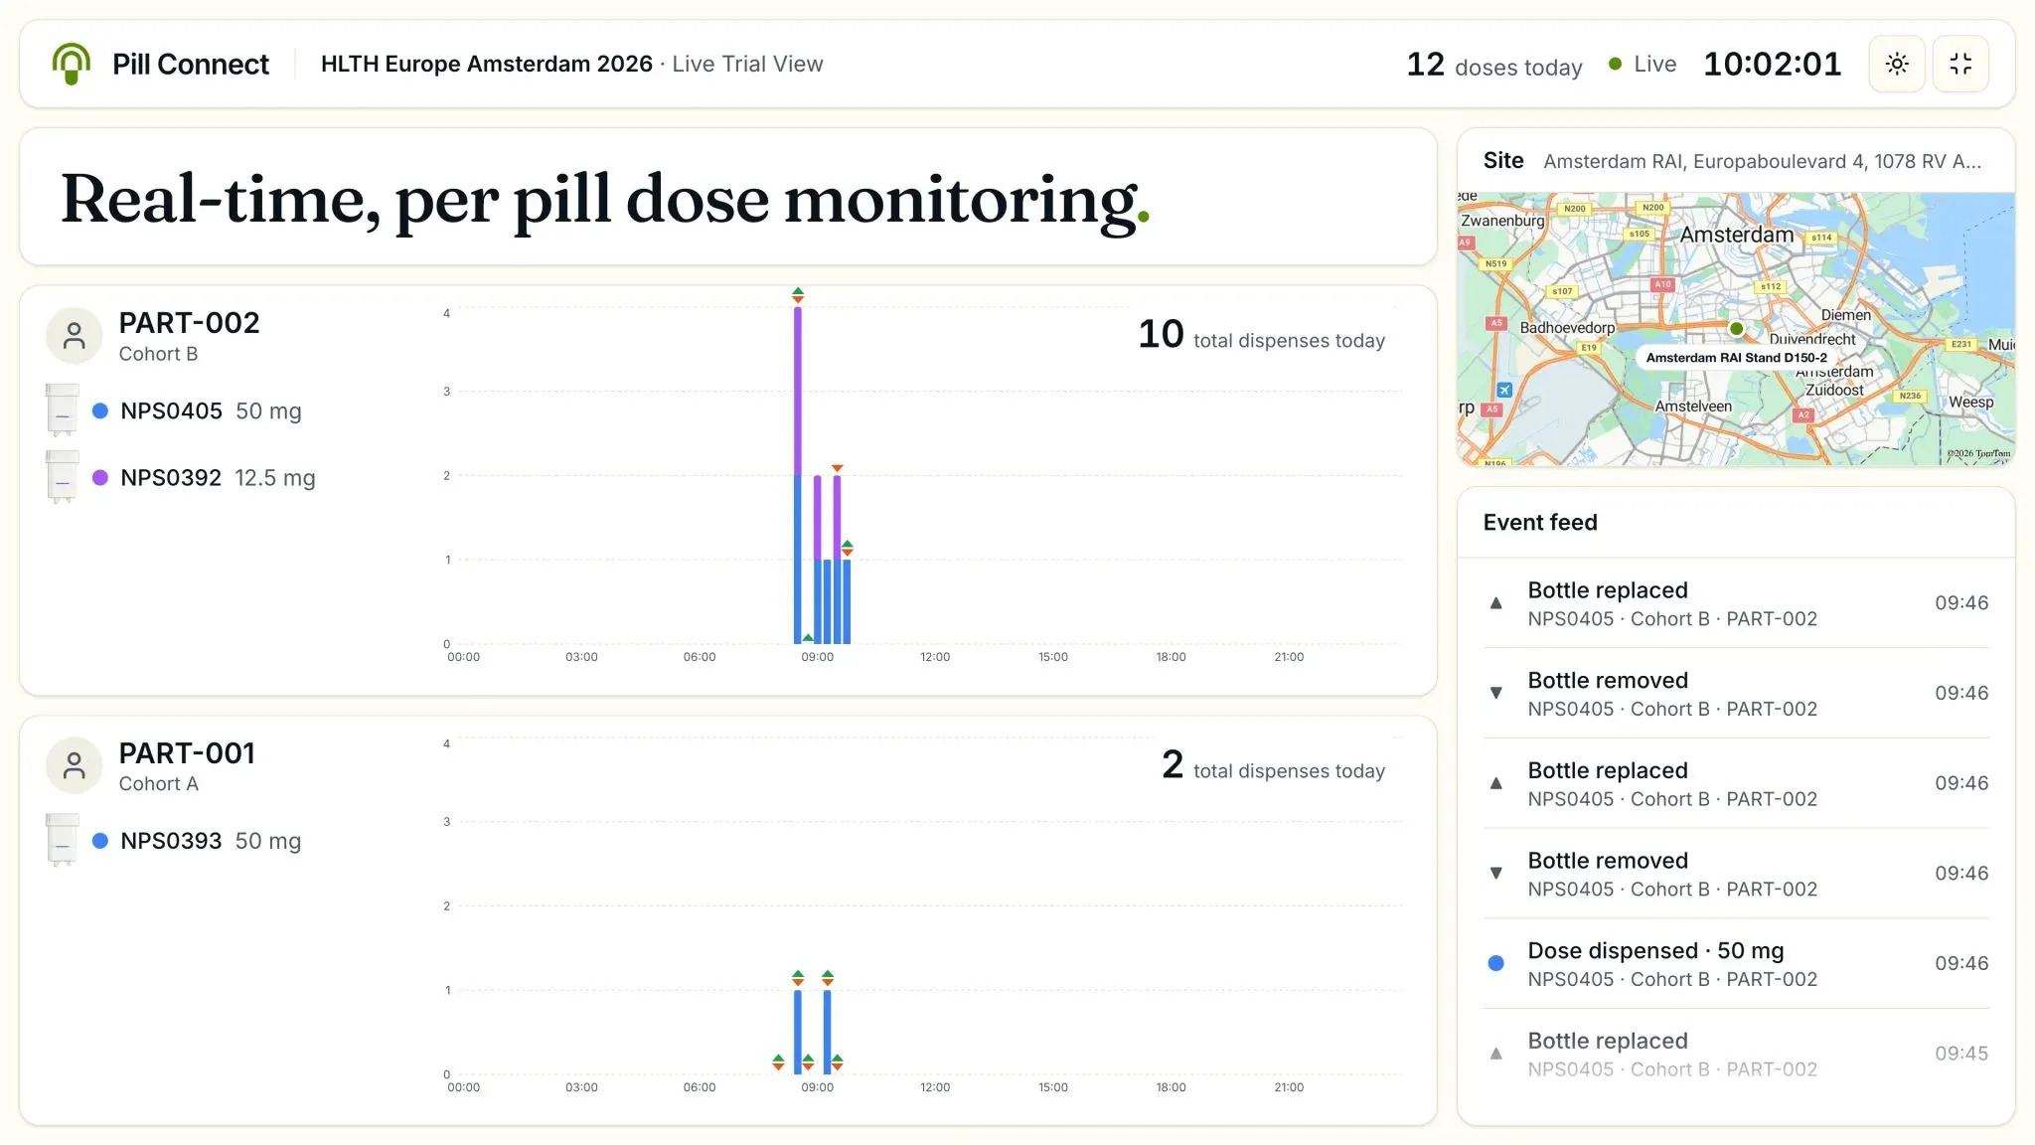
Task: Click the 'NPS0405' bottle label in PART-002 card
Action: pos(171,410)
